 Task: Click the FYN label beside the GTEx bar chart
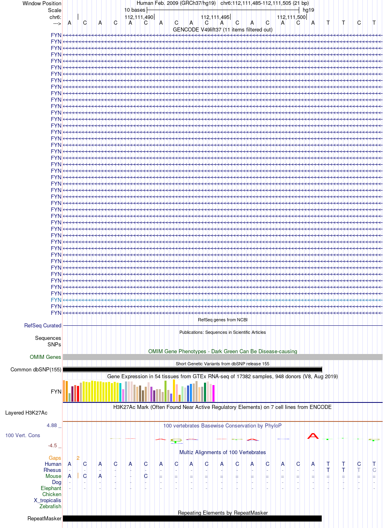pos(56,392)
